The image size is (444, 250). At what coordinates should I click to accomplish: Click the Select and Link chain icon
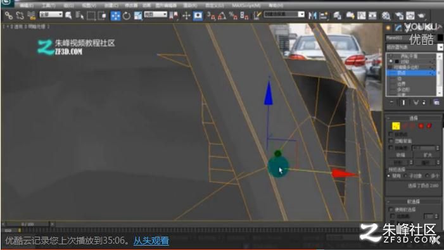(8, 16)
